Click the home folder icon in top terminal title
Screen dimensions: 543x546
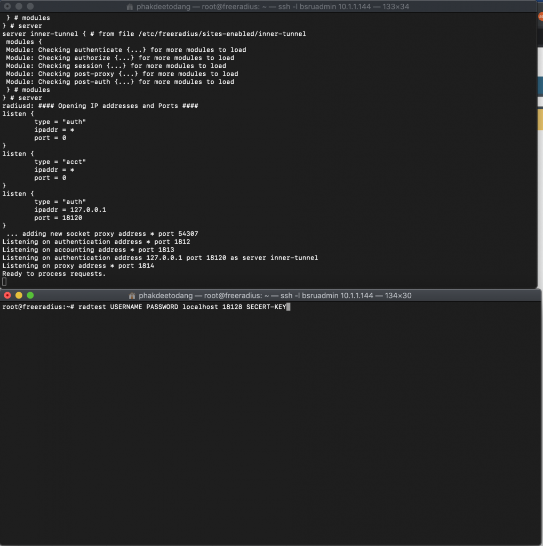[x=130, y=6]
